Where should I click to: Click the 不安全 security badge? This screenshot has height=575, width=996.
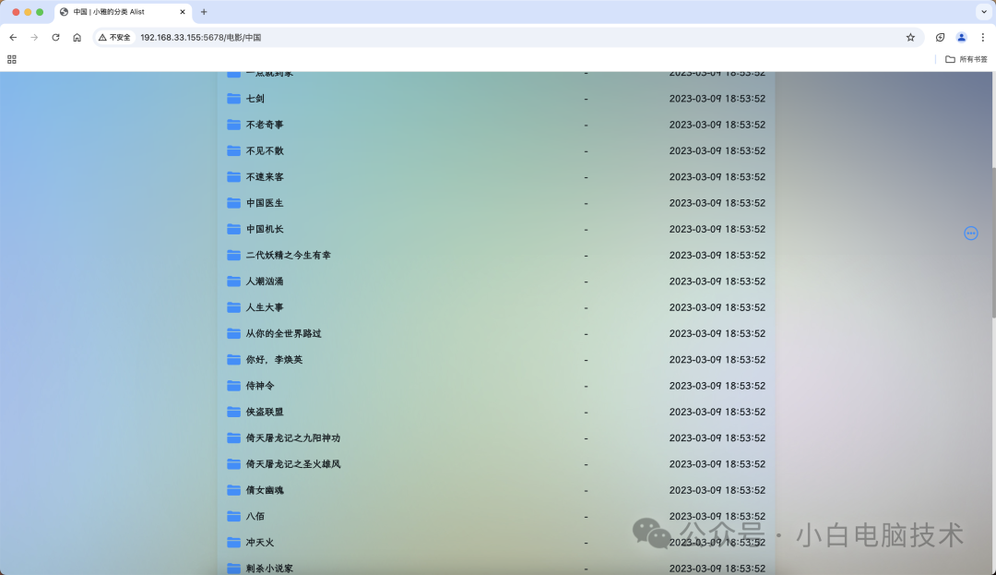click(x=113, y=37)
